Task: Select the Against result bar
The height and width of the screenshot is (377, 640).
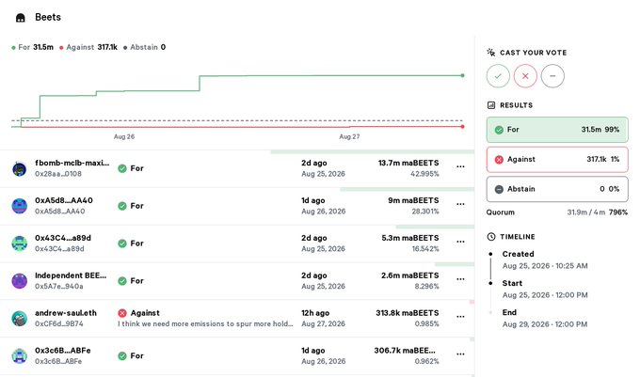Action: click(557, 160)
